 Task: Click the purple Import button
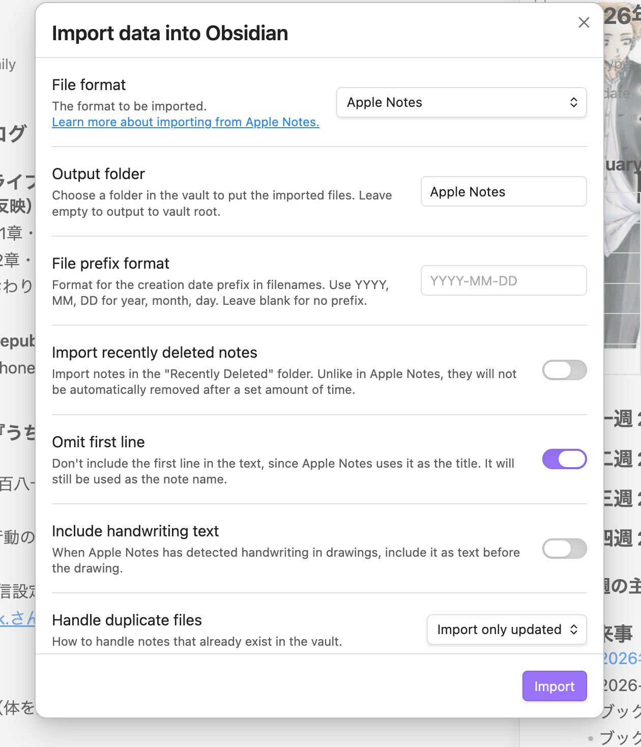click(555, 686)
